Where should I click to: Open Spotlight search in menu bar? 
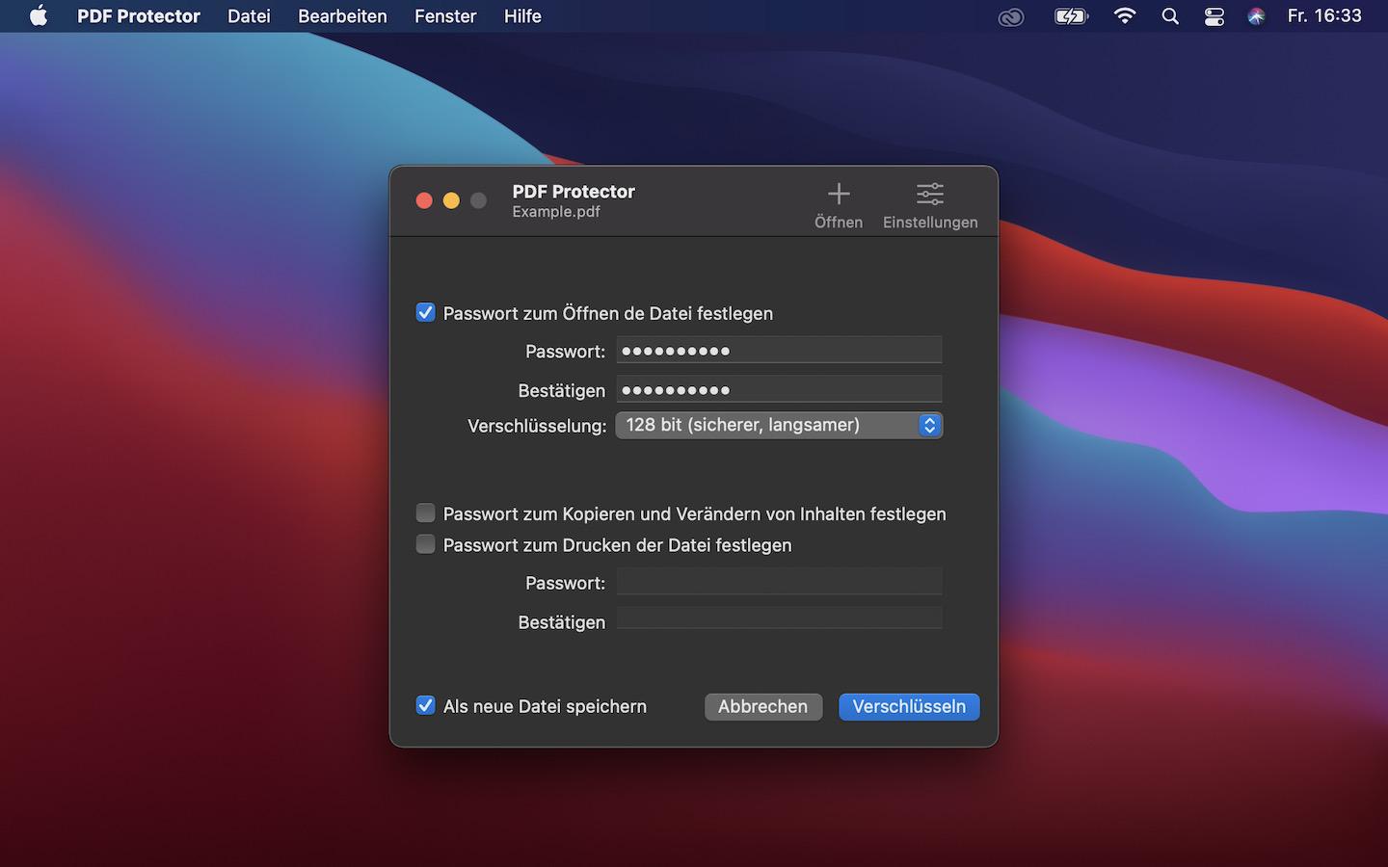click(x=1170, y=16)
